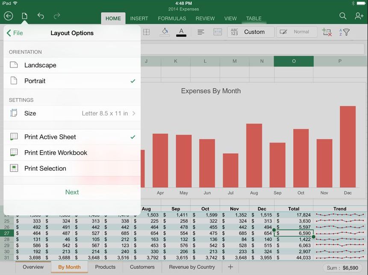This screenshot has width=368, height=275.
Task: Open the Search magnifier icon
Action: pos(343,16)
